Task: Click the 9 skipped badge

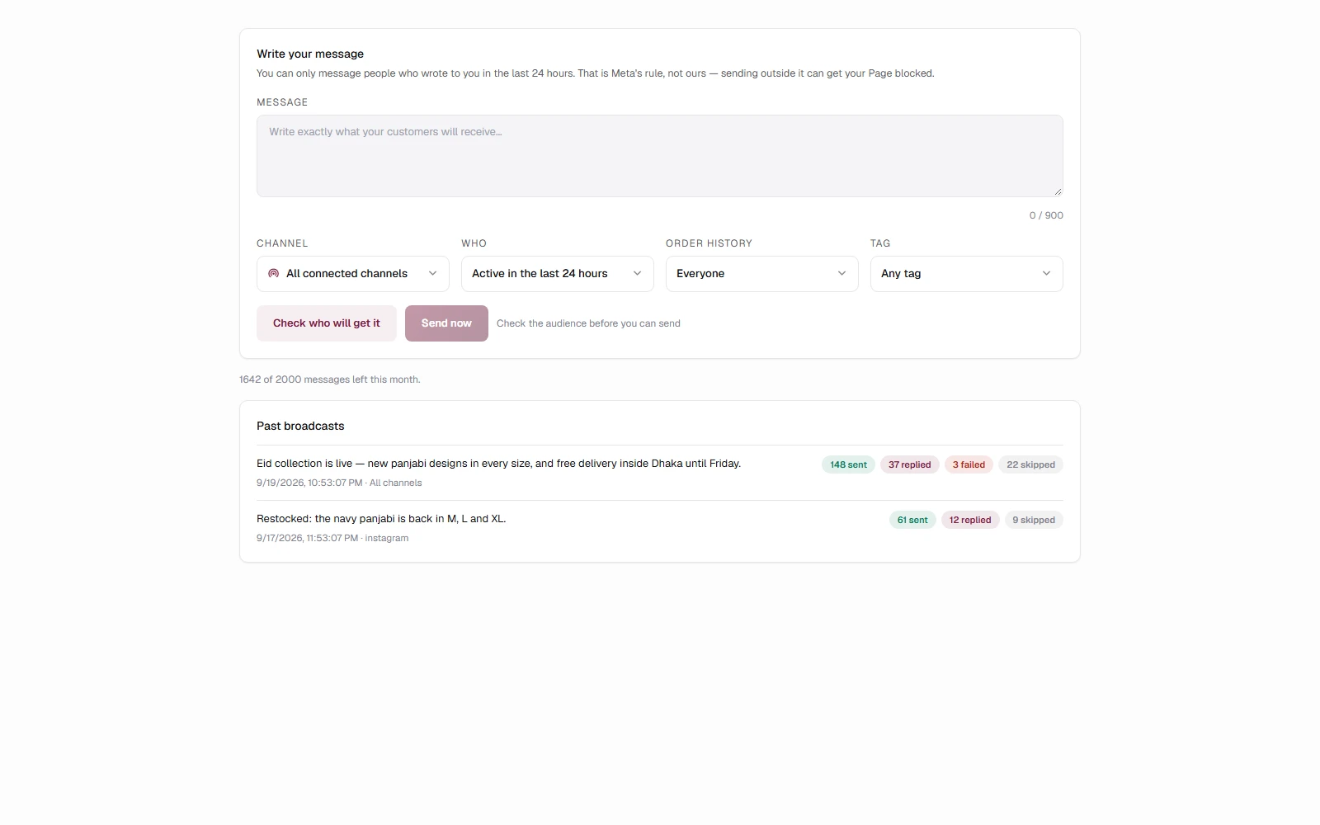Action: [1034, 520]
